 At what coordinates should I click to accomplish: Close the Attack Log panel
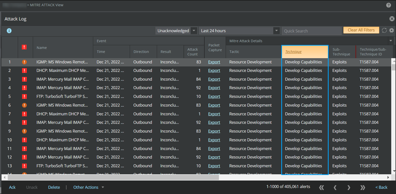point(392,19)
